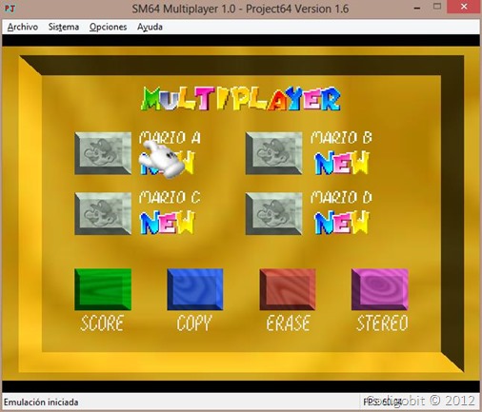Open the Sistema menu

(64, 27)
